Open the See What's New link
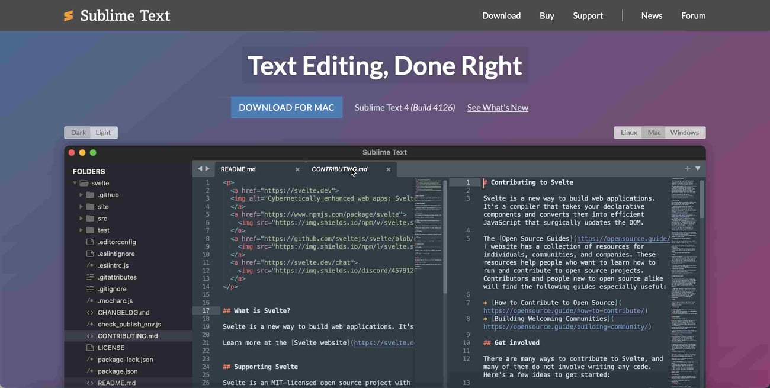This screenshot has width=770, height=388. coord(498,107)
